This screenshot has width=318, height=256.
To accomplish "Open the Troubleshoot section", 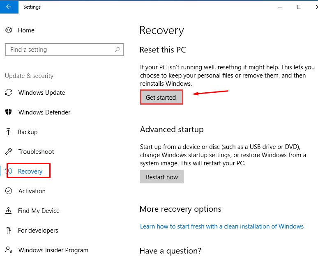I will pyautogui.click(x=36, y=151).
